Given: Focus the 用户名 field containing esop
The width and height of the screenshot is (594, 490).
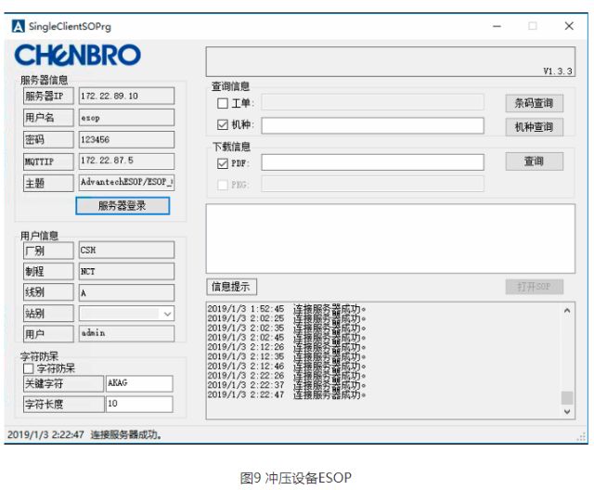Looking at the screenshot, I should click(x=125, y=118).
